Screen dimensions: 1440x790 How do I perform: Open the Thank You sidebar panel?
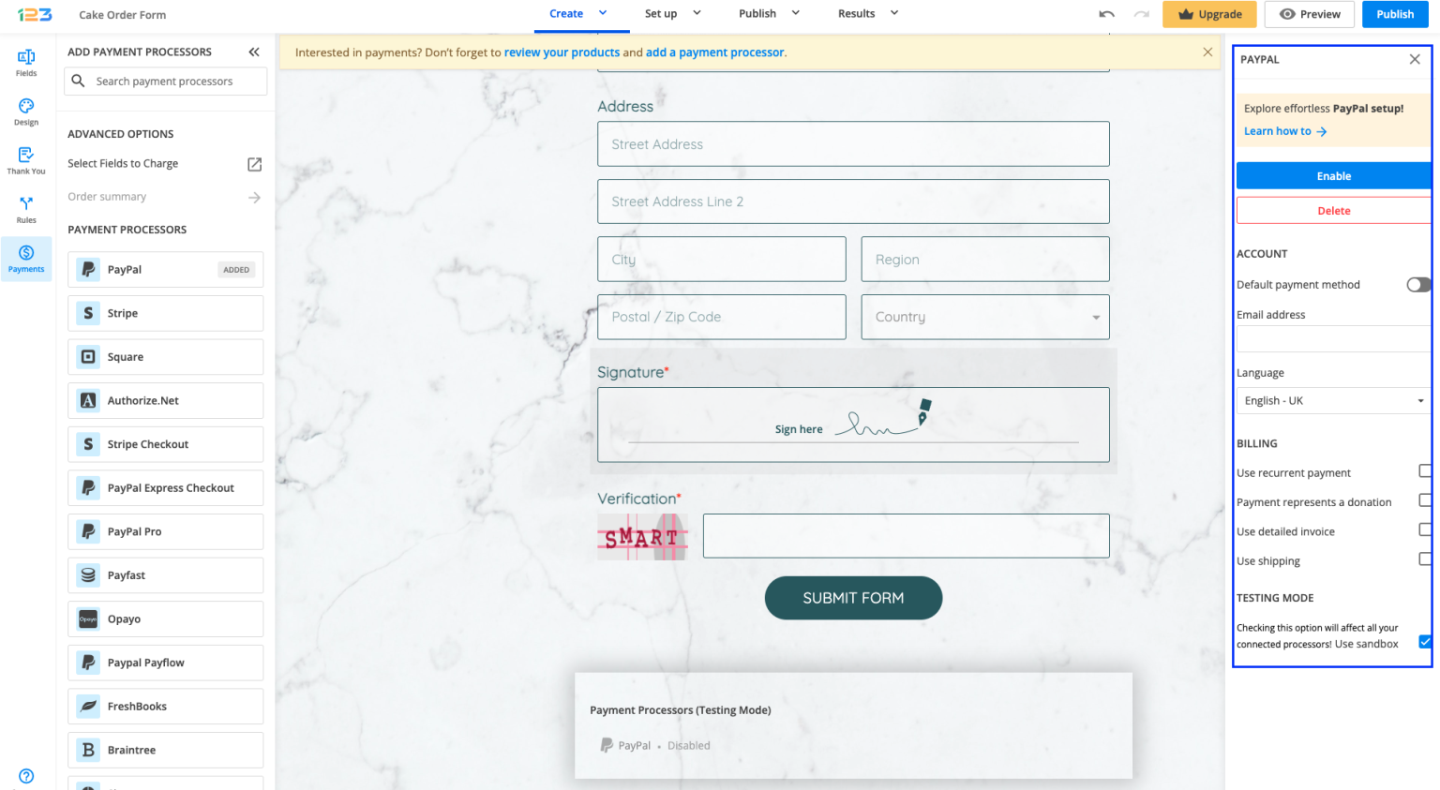tap(26, 160)
